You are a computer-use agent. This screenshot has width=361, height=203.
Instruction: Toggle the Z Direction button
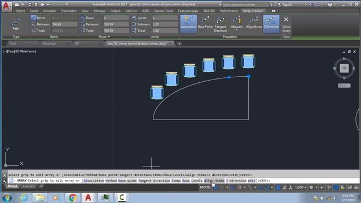[271, 24]
